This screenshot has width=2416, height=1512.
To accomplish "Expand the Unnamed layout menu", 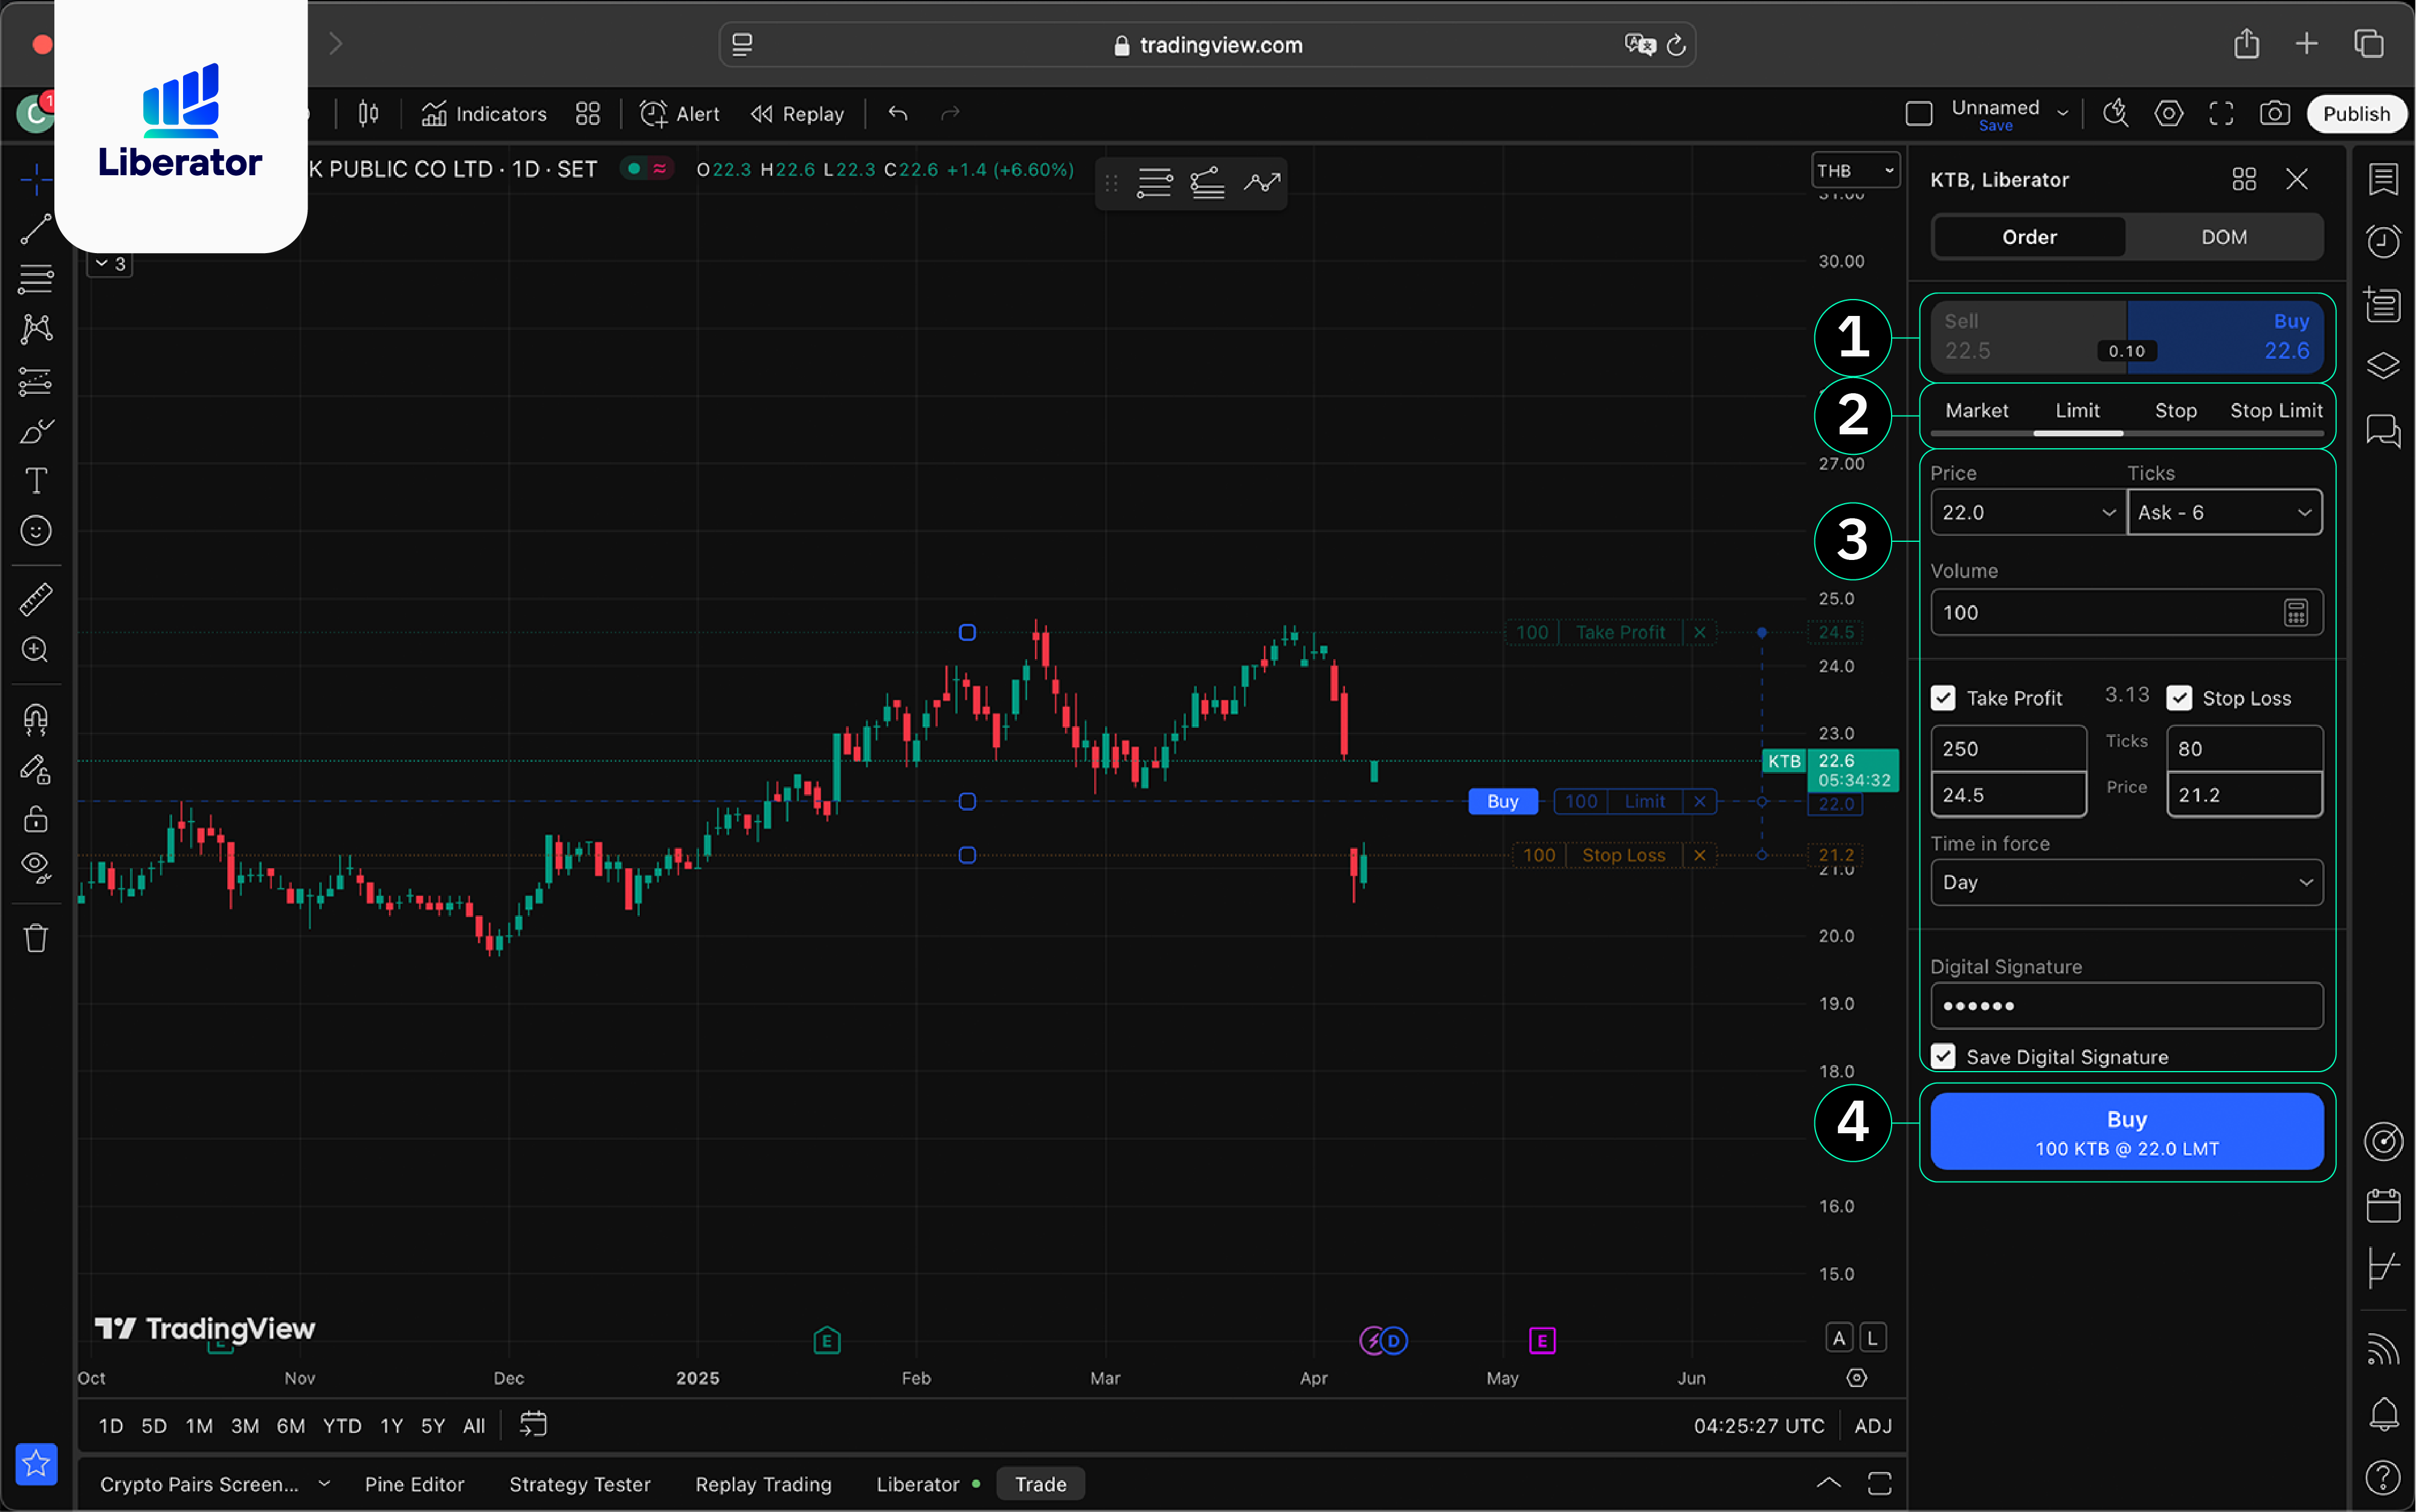I will tap(2062, 114).
